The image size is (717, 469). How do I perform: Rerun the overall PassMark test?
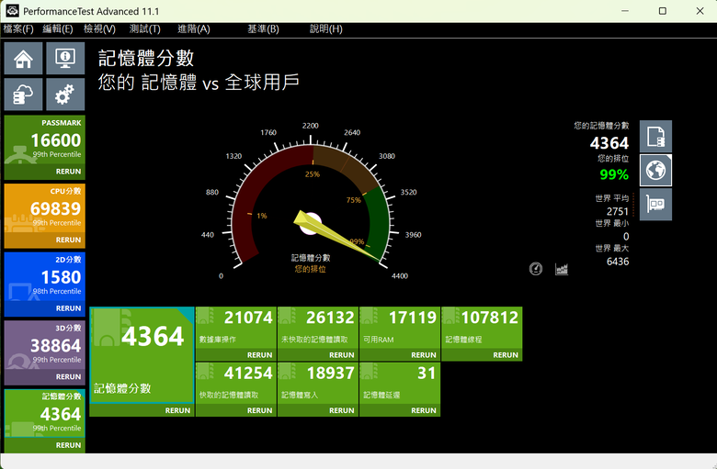(68, 172)
